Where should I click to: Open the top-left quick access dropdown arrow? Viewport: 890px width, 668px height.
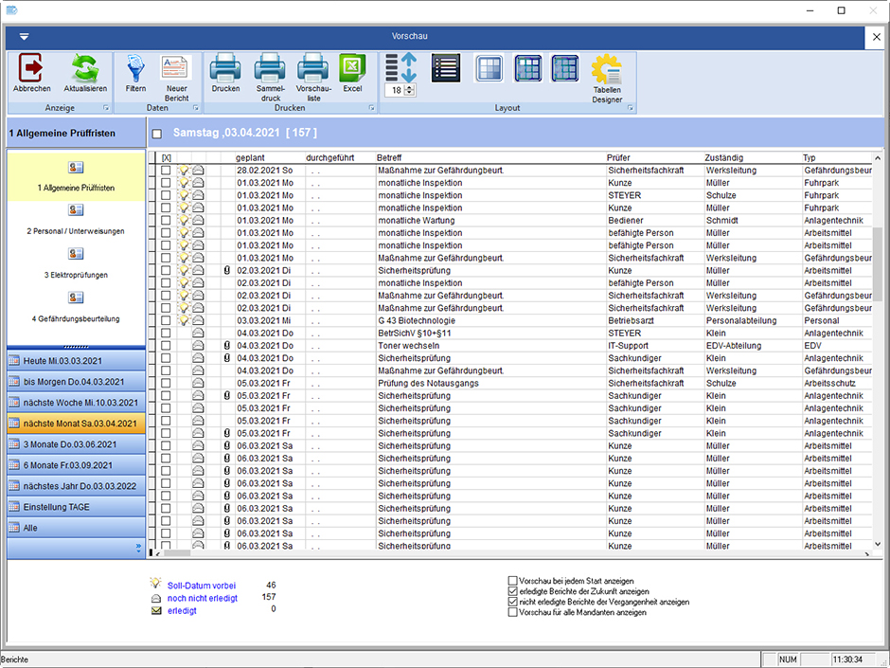24,36
